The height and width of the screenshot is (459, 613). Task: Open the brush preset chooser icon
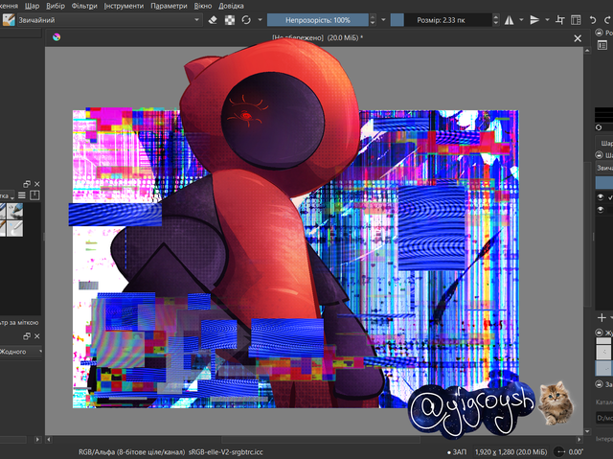(x=9, y=20)
